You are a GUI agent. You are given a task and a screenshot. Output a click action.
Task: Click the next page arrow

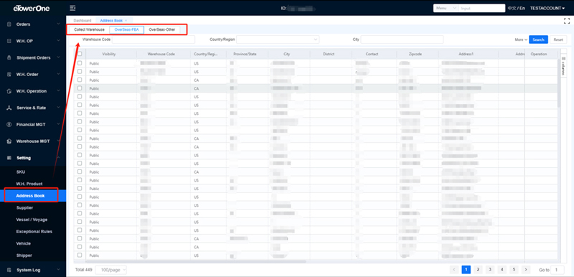(526, 270)
